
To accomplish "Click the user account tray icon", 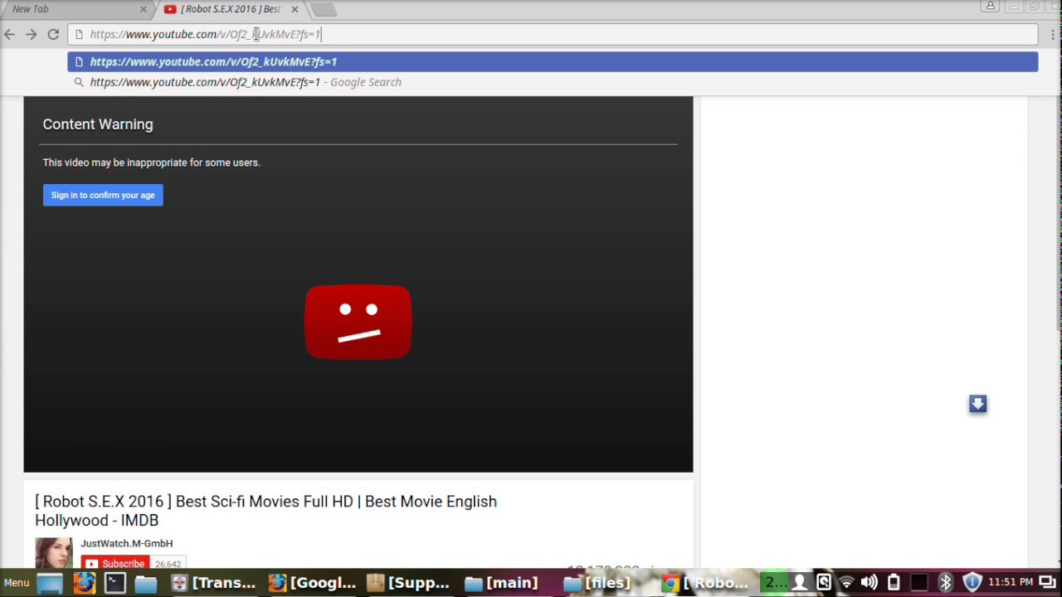I will [800, 583].
